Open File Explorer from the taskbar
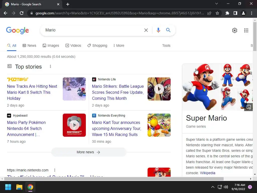 (x=19, y=187)
